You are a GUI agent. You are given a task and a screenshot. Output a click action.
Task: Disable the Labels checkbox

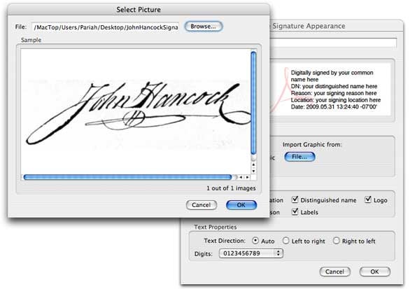[x=295, y=211]
